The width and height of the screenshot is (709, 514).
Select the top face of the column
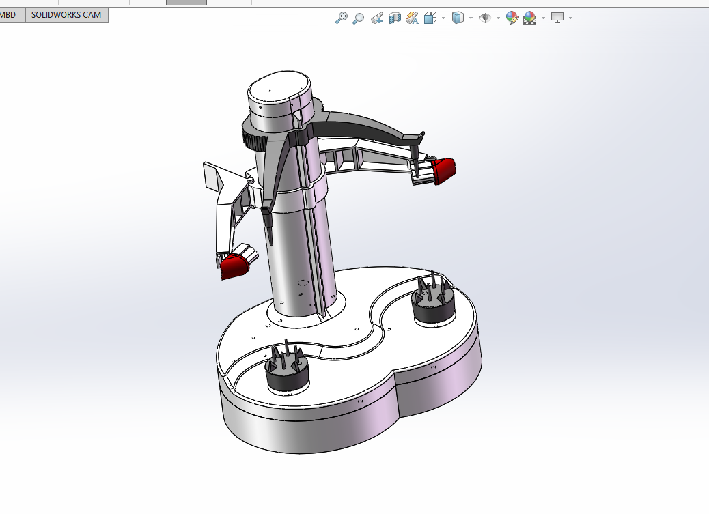(x=279, y=89)
